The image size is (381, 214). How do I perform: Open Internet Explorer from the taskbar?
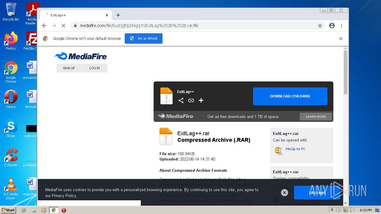coord(24,210)
